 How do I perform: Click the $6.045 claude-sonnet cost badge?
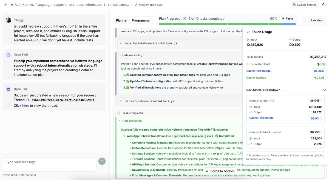pos(315,101)
